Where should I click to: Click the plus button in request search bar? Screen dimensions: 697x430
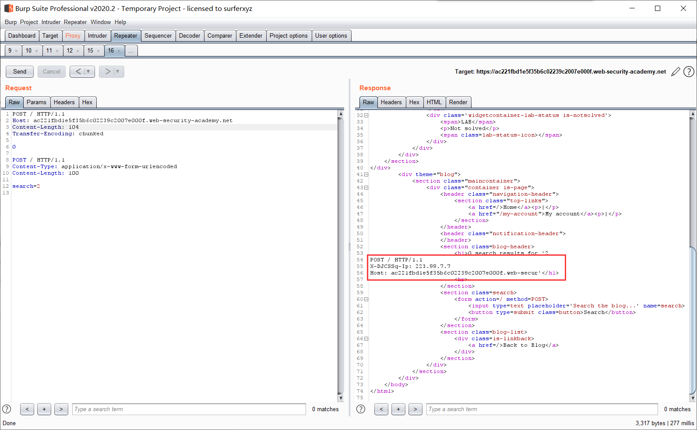44,409
